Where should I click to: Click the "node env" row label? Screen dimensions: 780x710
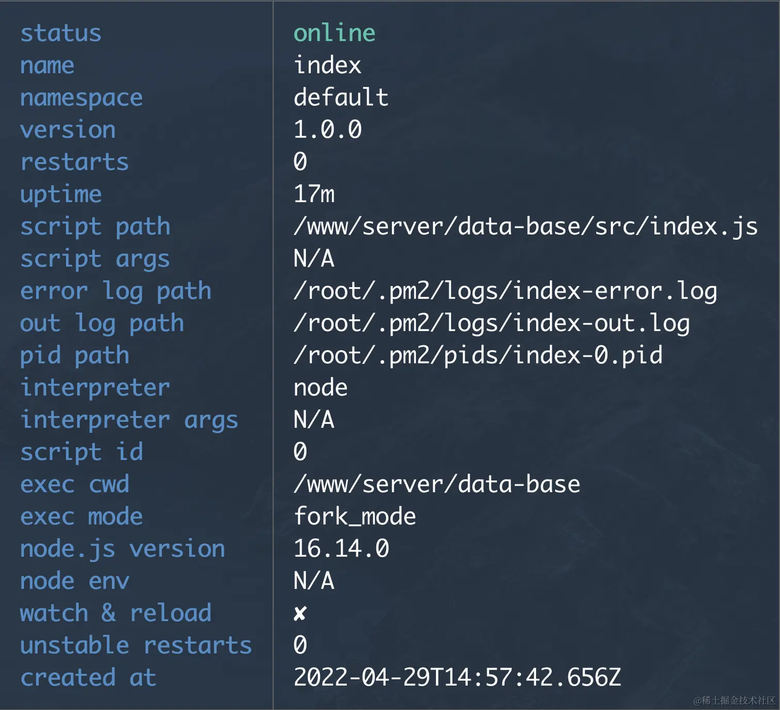pyautogui.click(x=74, y=581)
